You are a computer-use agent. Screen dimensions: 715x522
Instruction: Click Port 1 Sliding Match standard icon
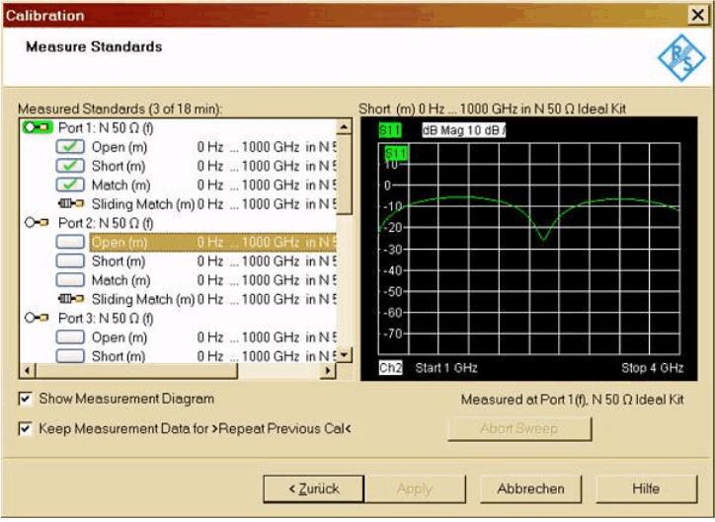point(71,204)
